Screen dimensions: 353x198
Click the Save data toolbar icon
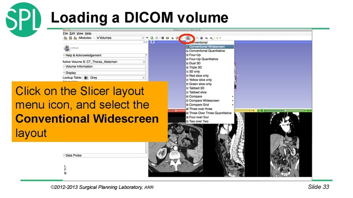(75, 38)
